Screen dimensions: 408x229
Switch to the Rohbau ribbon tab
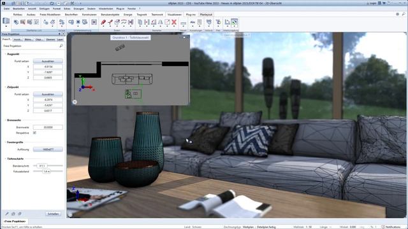(17, 15)
